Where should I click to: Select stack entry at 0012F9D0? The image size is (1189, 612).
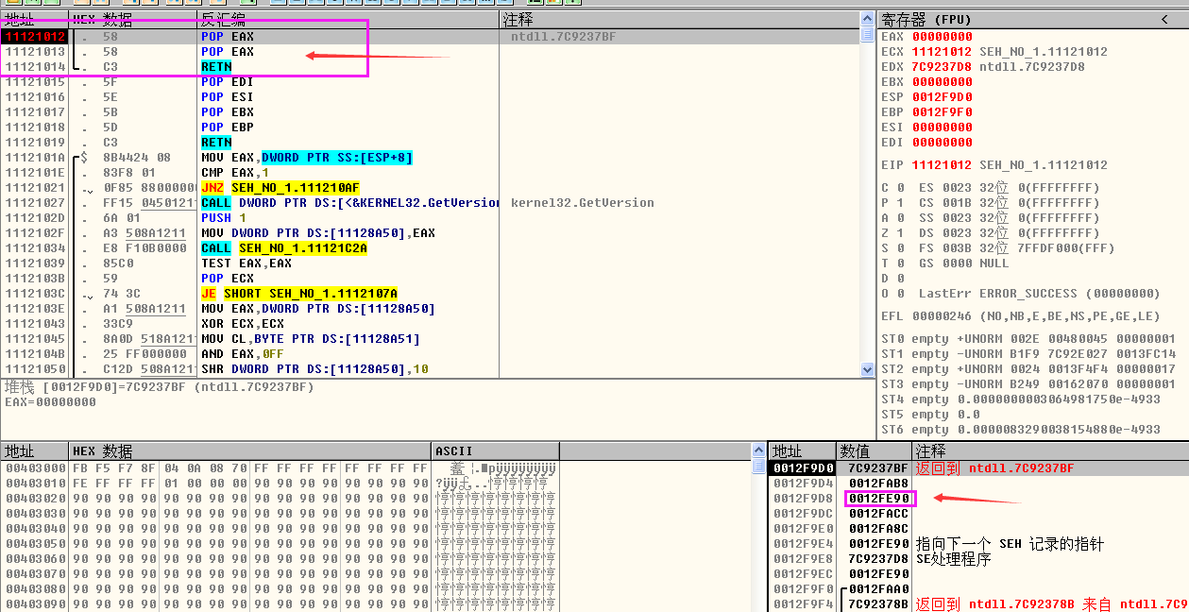pyautogui.click(x=978, y=467)
